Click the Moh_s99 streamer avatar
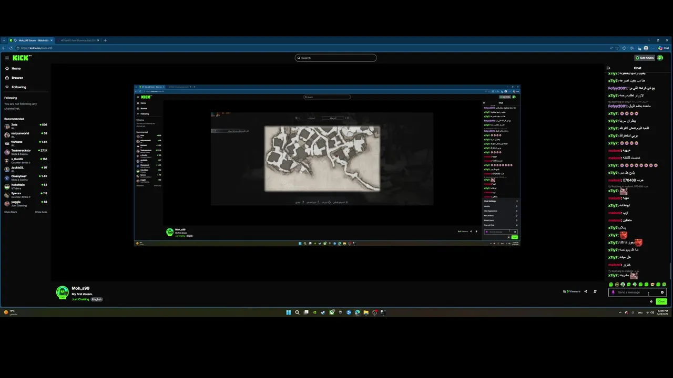This screenshot has height=378, width=673. point(62,292)
